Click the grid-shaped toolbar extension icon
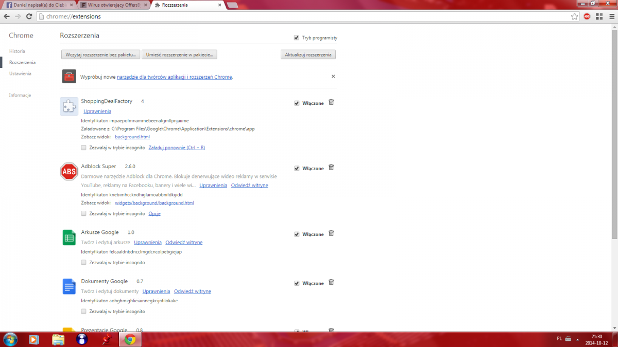This screenshot has height=347, width=618. tap(598, 16)
